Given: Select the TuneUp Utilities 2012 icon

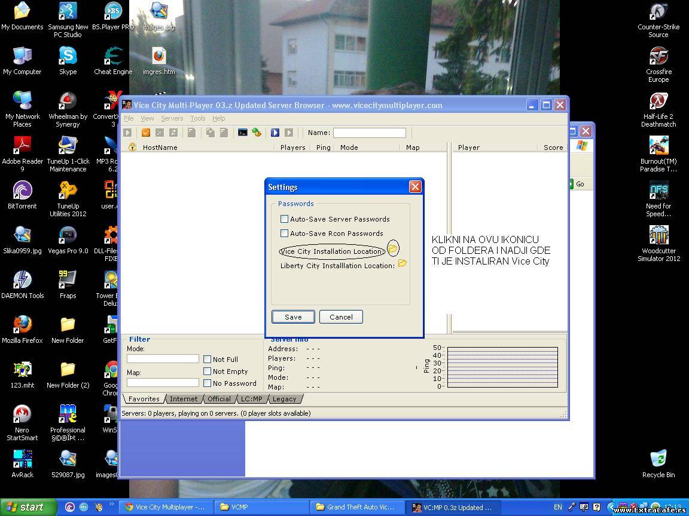Looking at the screenshot, I should (x=68, y=199).
